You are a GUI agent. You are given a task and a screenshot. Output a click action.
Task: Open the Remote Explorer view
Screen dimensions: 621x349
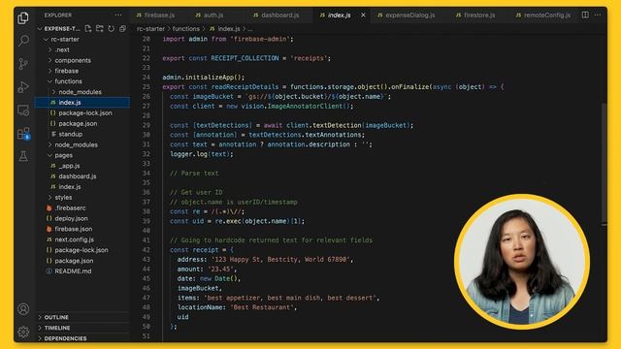(x=23, y=110)
